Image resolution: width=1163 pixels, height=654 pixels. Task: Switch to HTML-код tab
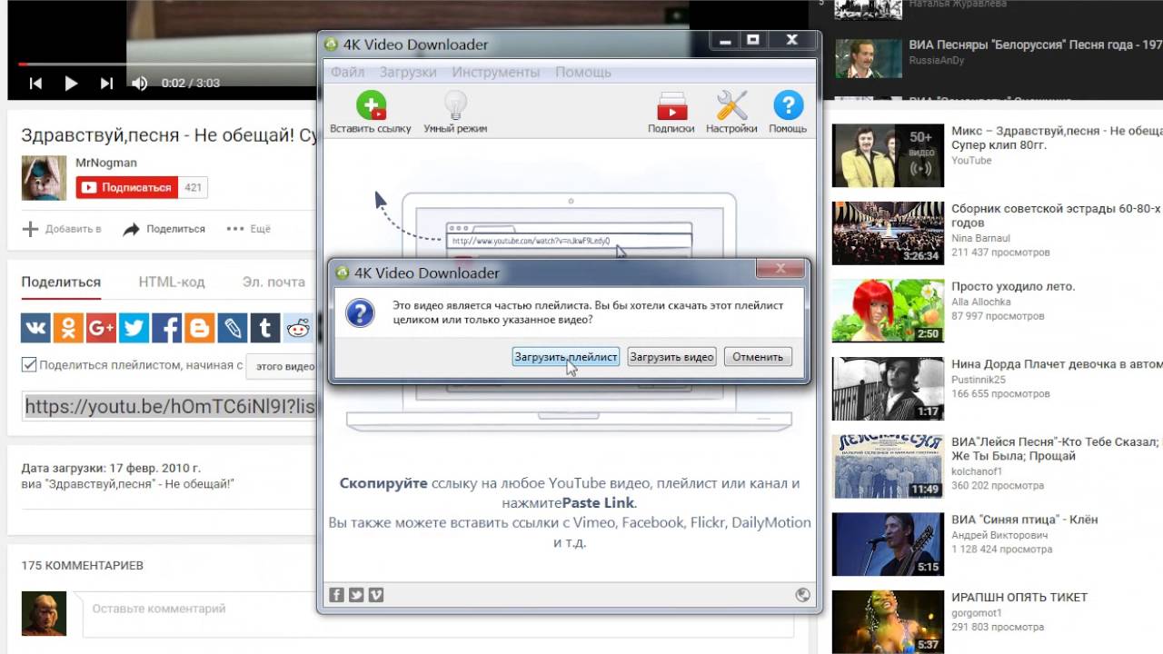(x=172, y=282)
